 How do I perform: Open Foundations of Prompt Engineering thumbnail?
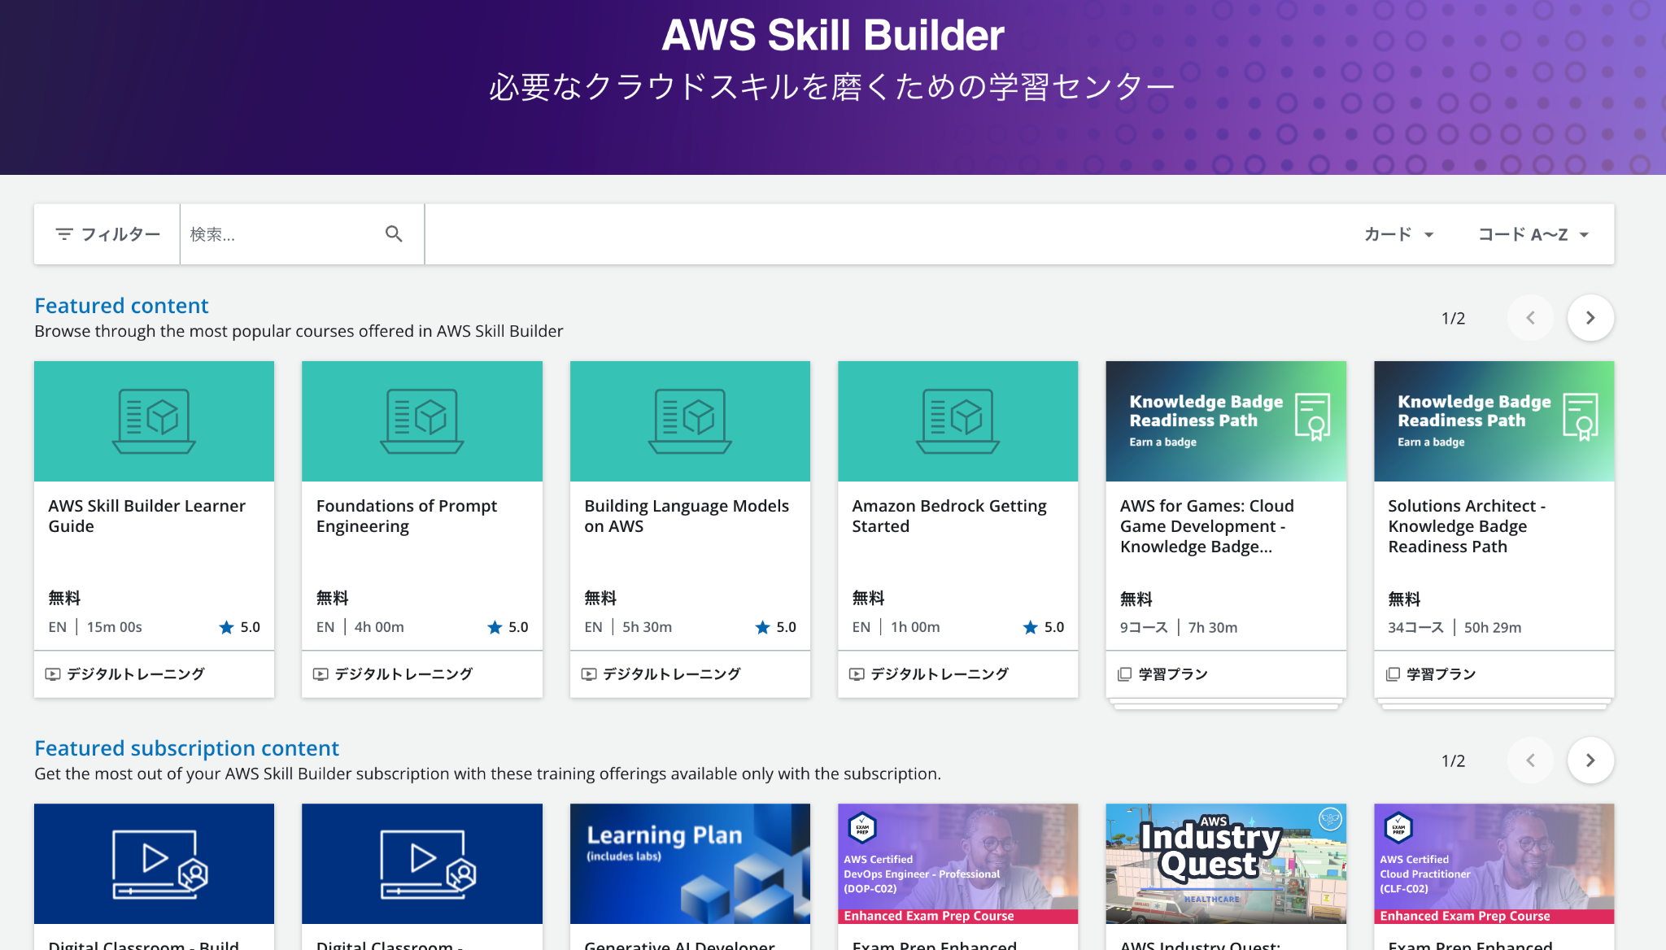[x=421, y=421]
